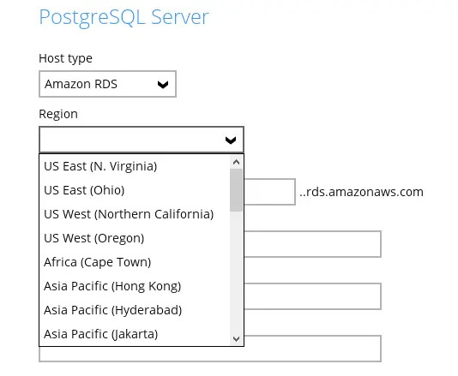Click the bottom input field under the list
458x376 pixels.
click(x=210, y=354)
